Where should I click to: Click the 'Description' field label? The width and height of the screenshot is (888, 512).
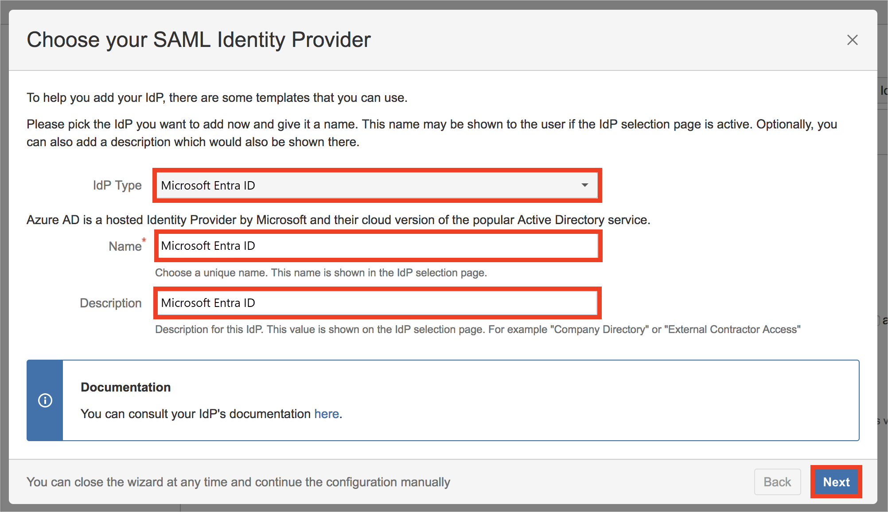click(111, 303)
